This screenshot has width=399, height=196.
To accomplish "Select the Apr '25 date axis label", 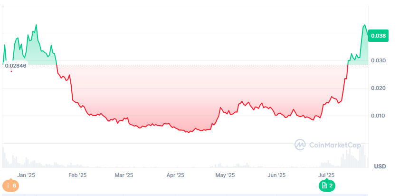I will 175,176.
